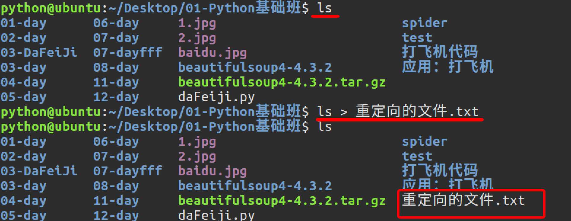Click green beautifulsoup4-4.3.2.tar.gz in second listing
This screenshot has height=221, width=571.
click(282, 201)
